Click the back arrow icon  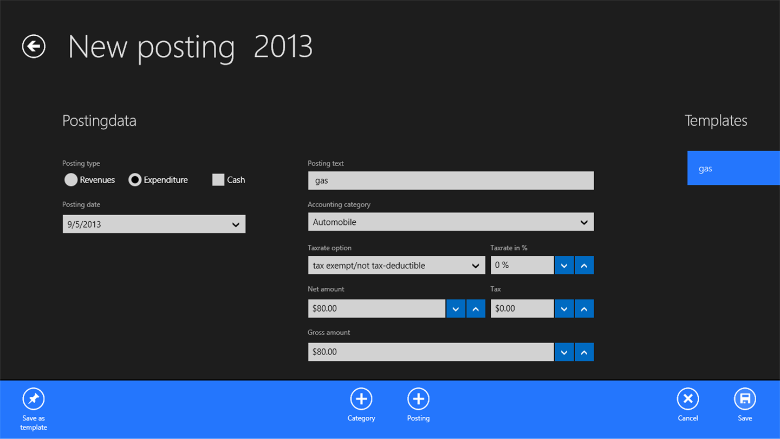pos(34,47)
